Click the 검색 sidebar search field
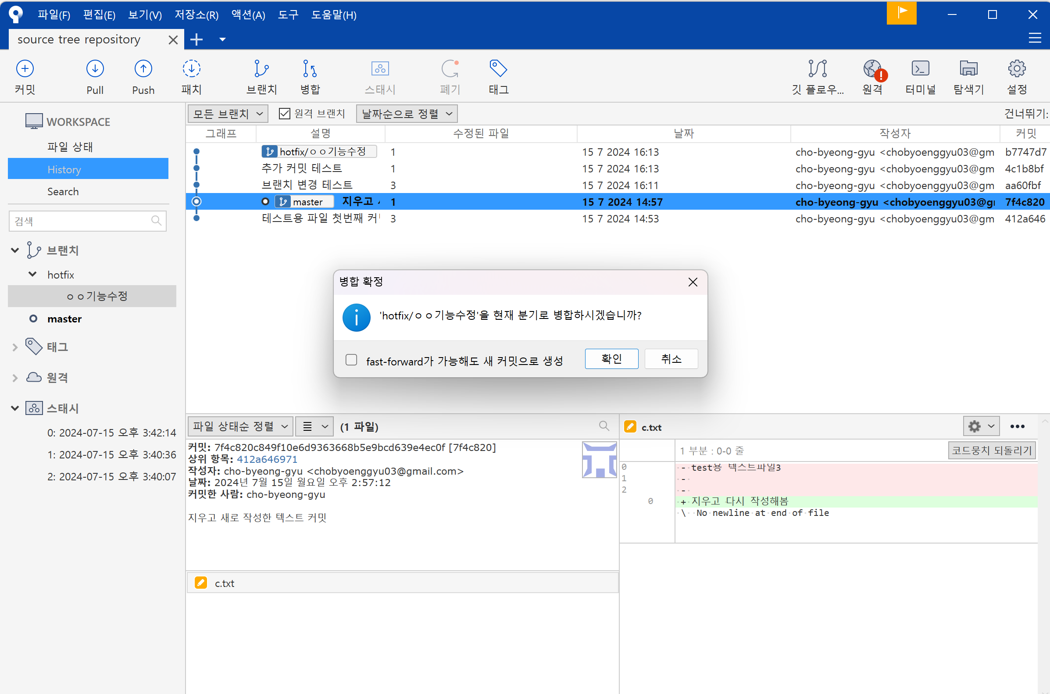The height and width of the screenshot is (694, 1050). (x=88, y=221)
